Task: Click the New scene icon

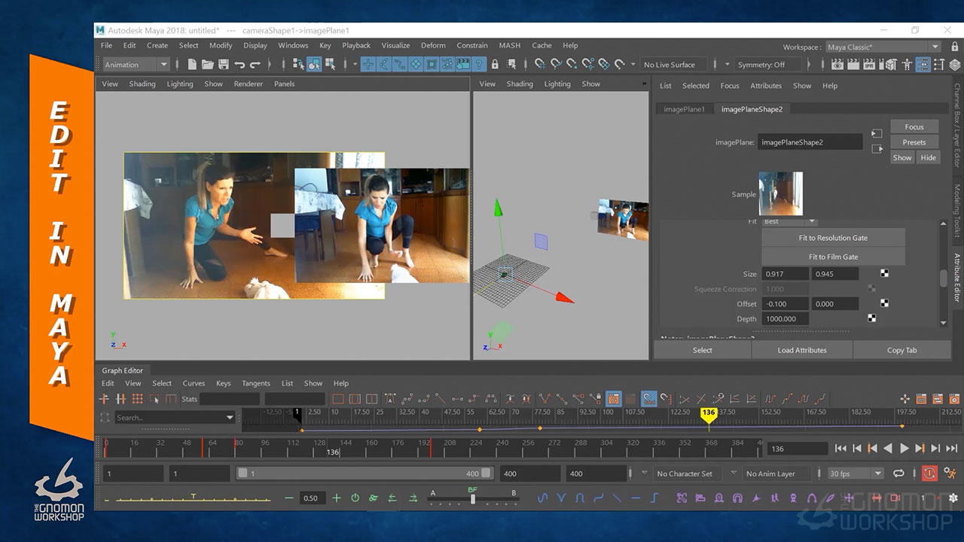Action: (192, 65)
